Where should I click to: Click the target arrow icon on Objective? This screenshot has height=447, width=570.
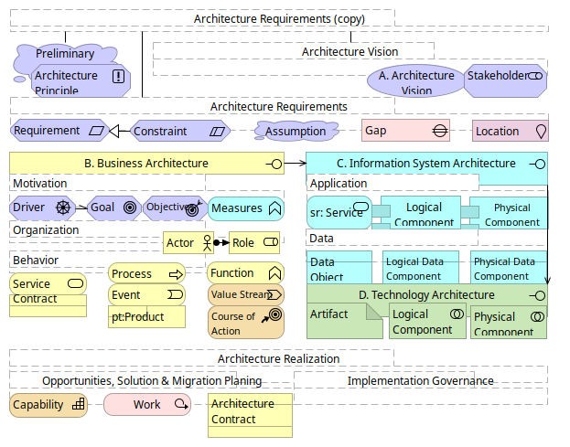click(x=193, y=208)
